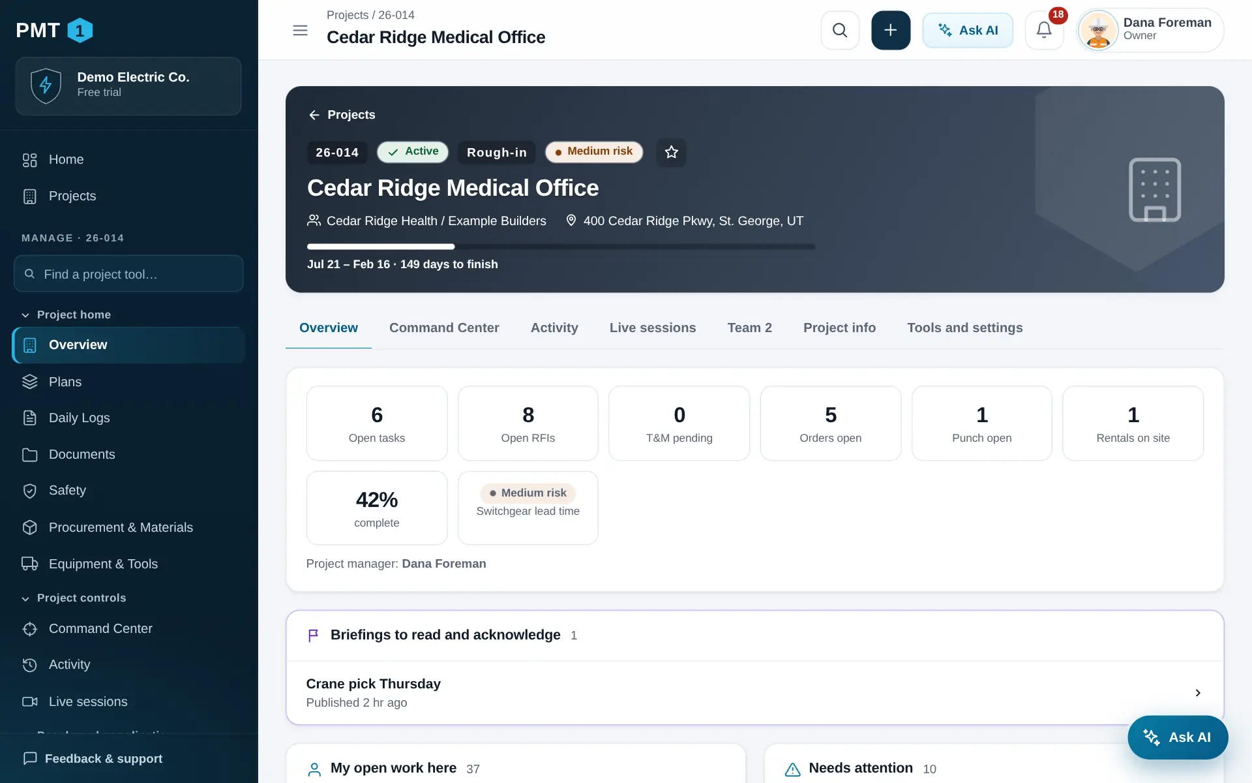Viewport: 1252px width, 783px height.
Task: Open the 8 Open RFIs card
Action: coord(528,423)
